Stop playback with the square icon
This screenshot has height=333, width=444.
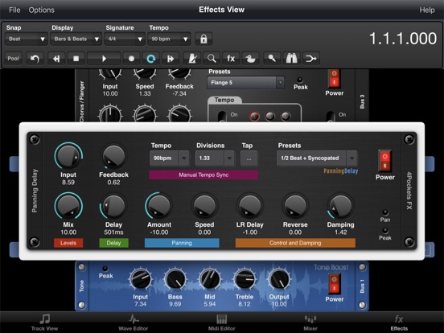click(76, 59)
